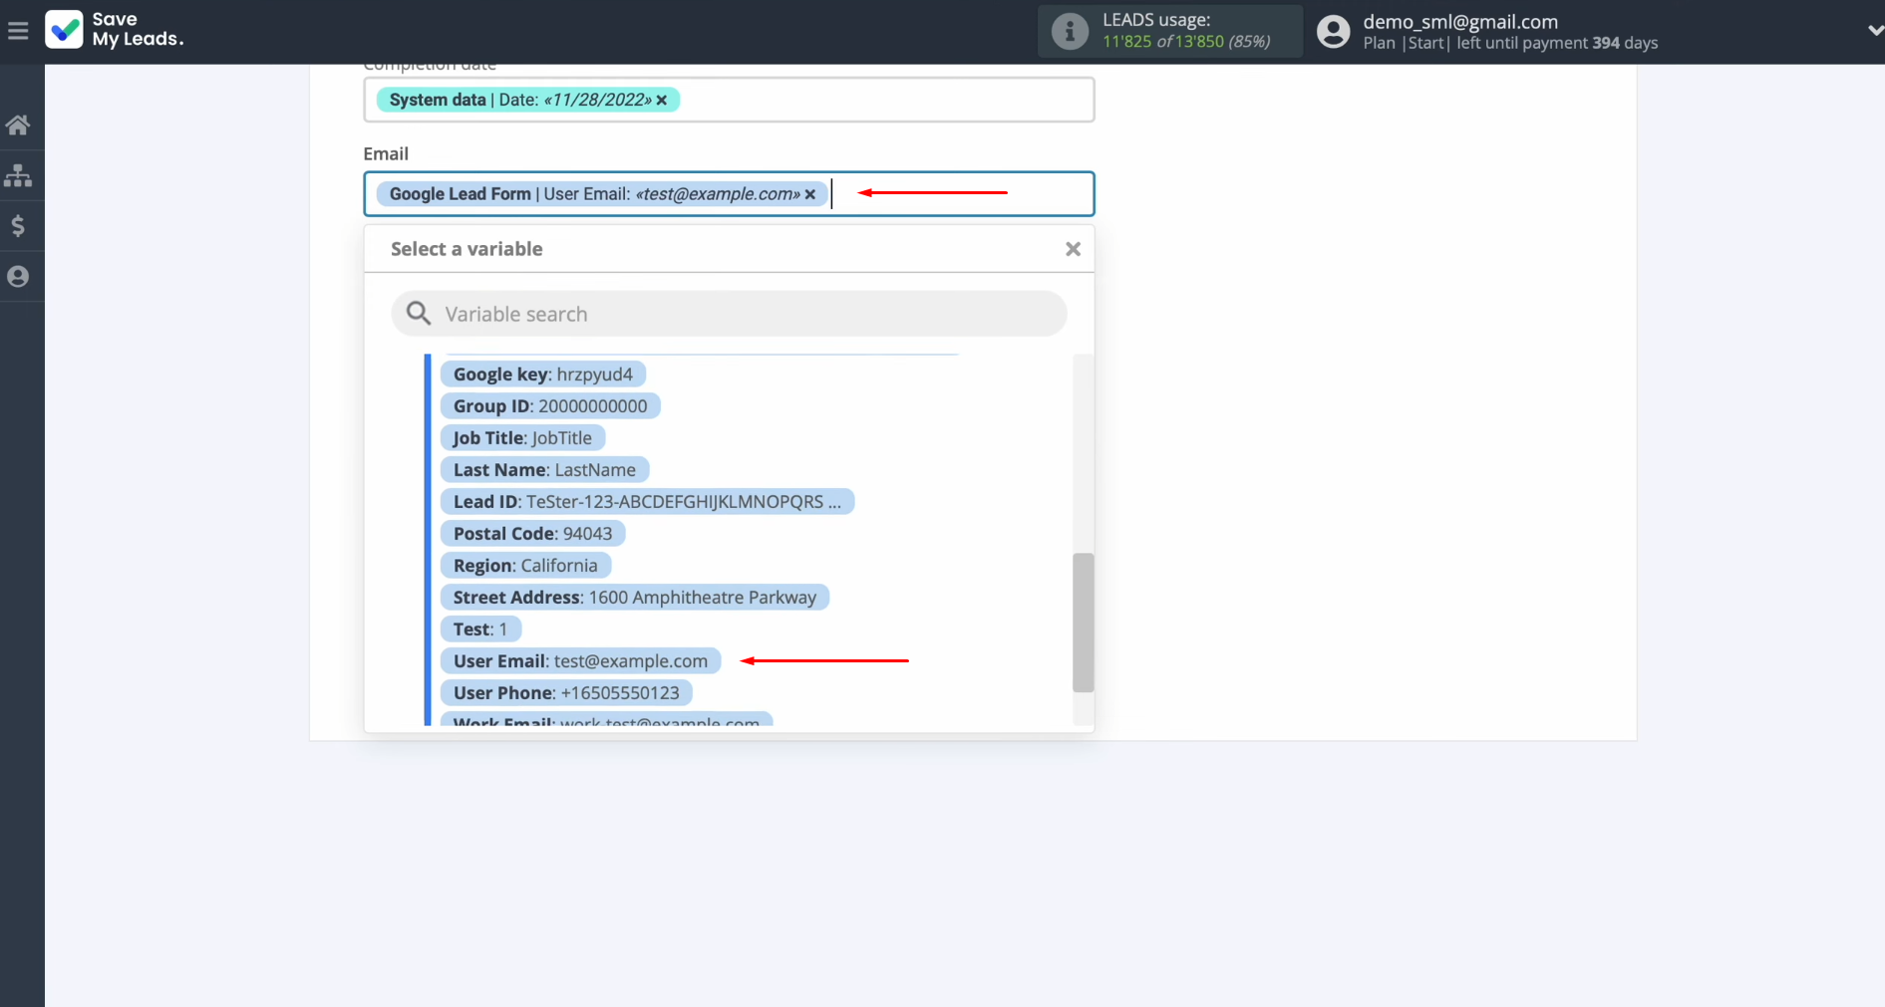
Task: Click the variable search magnifier icon
Action: (x=419, y=314)
